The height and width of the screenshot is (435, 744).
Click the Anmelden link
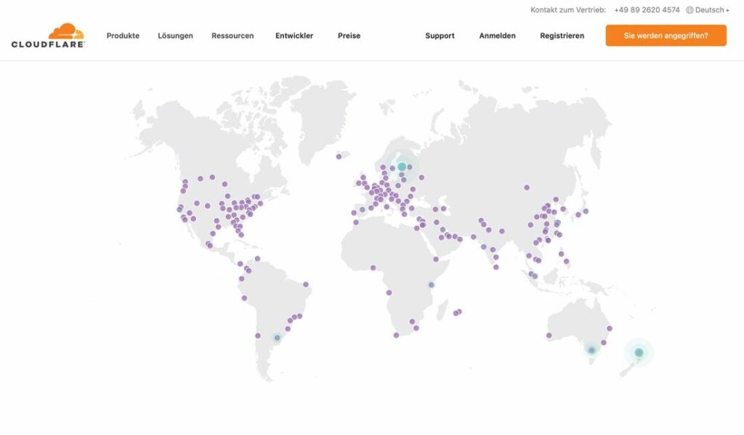coord(497,36)
